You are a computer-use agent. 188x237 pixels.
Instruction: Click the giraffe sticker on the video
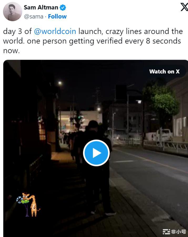tap(28, 205)
